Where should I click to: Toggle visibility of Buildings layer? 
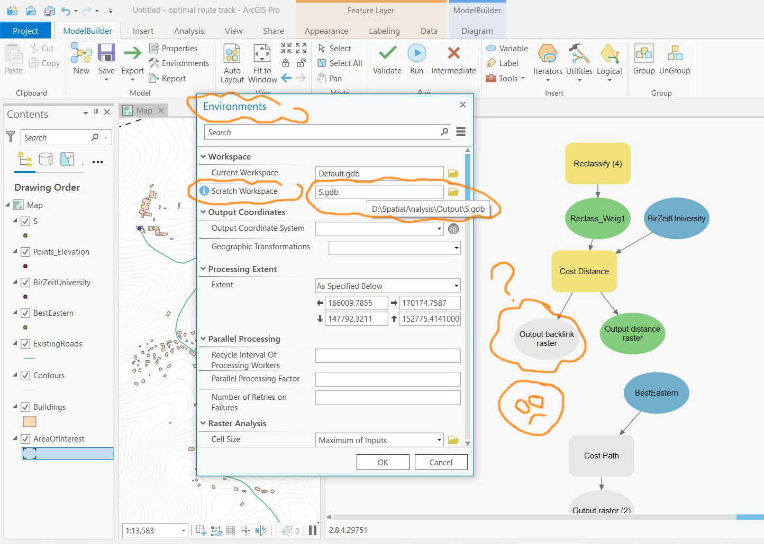pos(25,407)
